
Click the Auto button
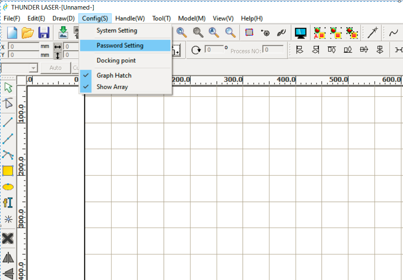click(56, 68)
